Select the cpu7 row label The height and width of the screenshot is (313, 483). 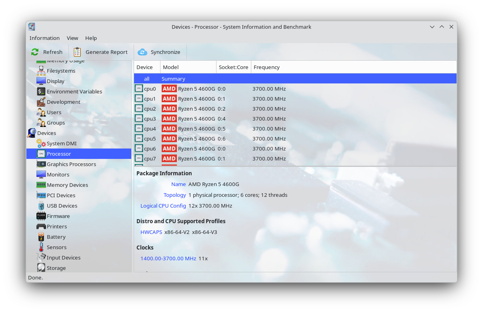(x=150, y=158)
